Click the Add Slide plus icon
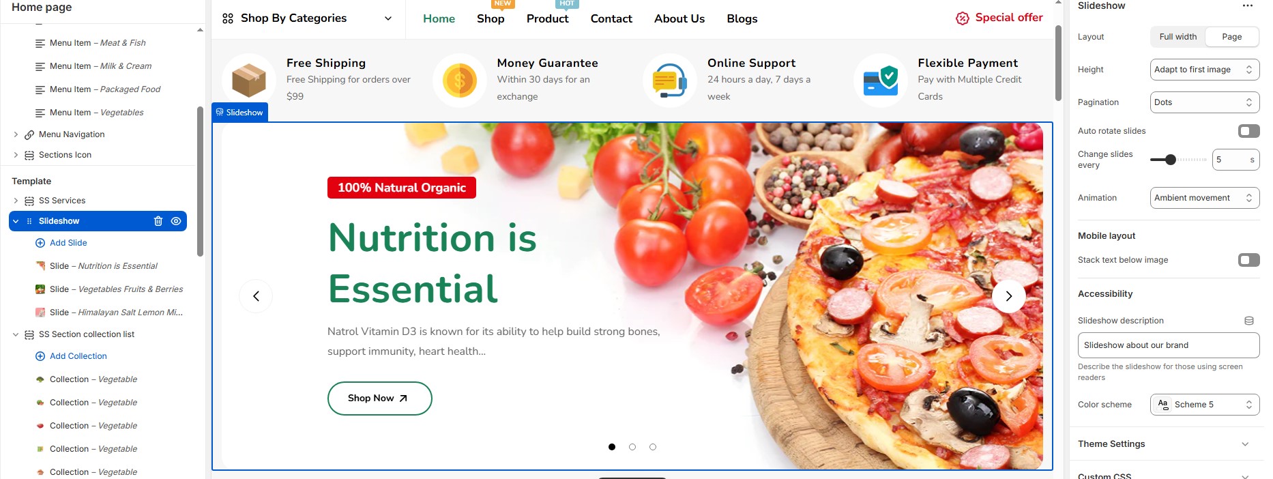The width and height of the screenshot is (1273, 479). point(40,243)
